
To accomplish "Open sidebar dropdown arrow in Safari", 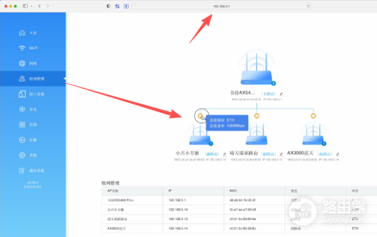I will pyautogui.click(x=31, y=6).
